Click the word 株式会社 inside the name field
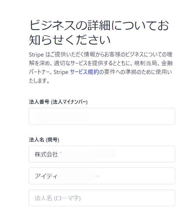The width and height of the screenshot is (193, 218). [x=46, y=154]
